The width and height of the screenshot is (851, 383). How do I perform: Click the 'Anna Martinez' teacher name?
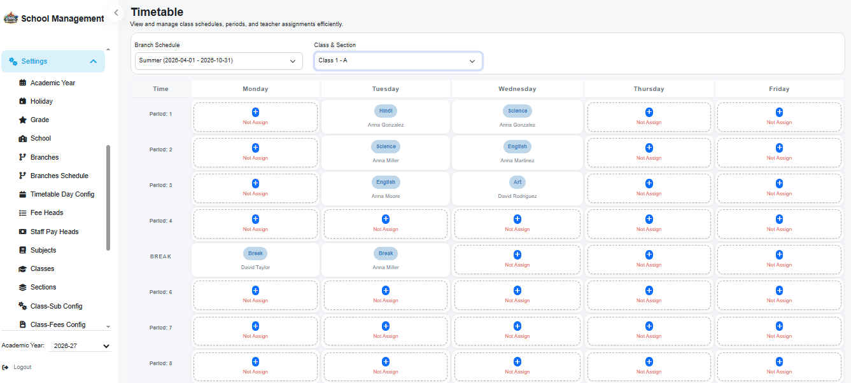point(517,160)
